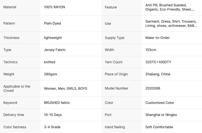This screenshot has width=202, height=133.
Task: Select the Shanghai or Ningbo port value
Action: pos(161,115)
